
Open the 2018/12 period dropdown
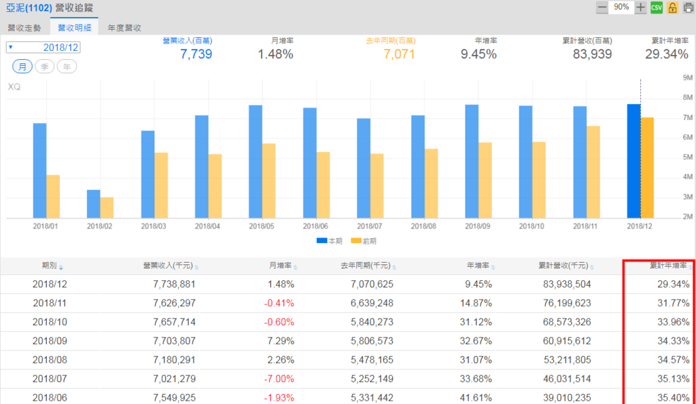pos(43,48)
